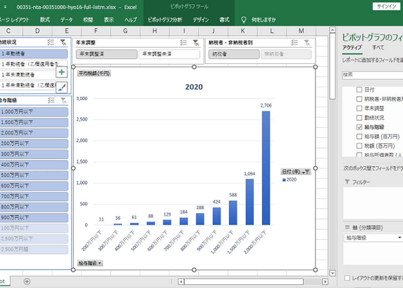Click the axis icon beside 軸 (分類項目)

pyautogui.click(x=347, y=227)
